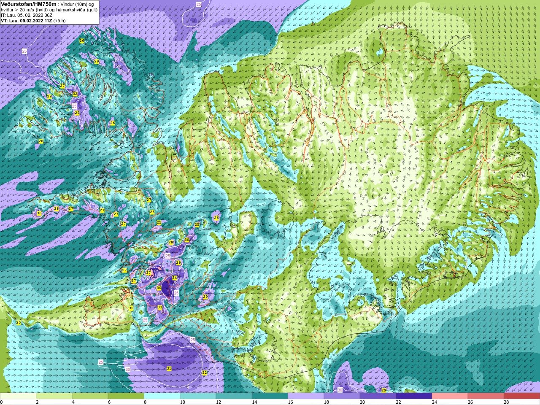This screenshot has height=405, width=540.
Task: Click the lavender 16–18 m/s legend swatch
Action: [306, 396]
